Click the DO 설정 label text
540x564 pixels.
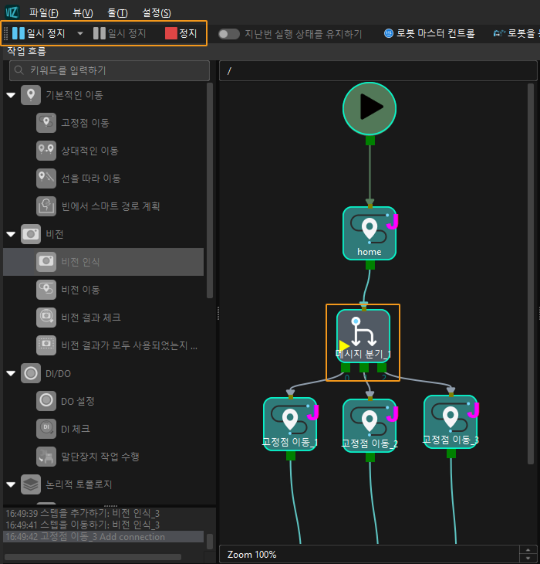(78, 401)
